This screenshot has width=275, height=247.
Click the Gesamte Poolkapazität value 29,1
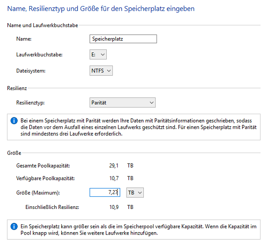114,166
